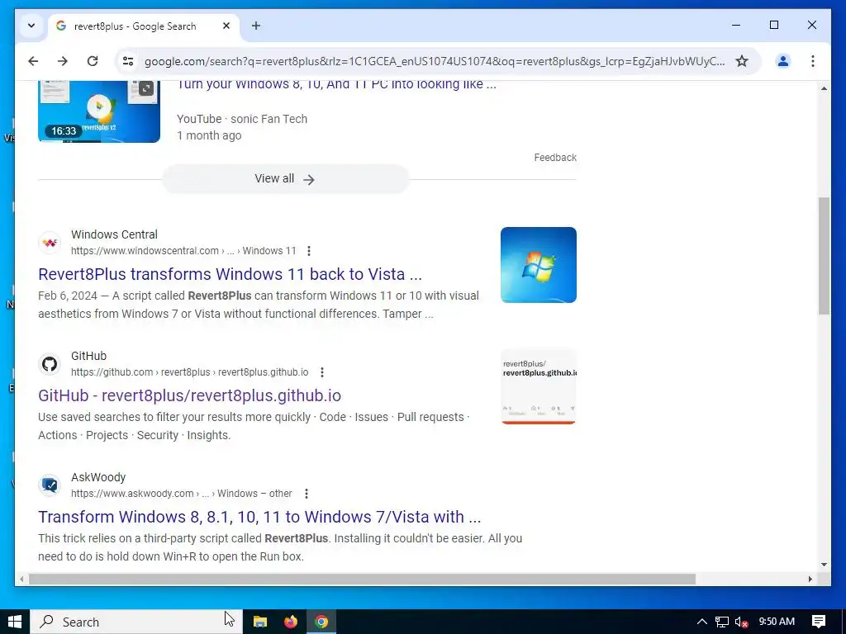This screenshot has width=846, height=634.
Task: Click the AskWoody site favicon
Action: click(x=50, y=485)
